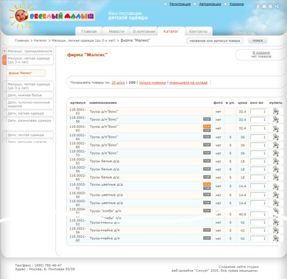
Task: Buy article 118.3921-60 via cart icon
Action: click(x=275, y=238)
